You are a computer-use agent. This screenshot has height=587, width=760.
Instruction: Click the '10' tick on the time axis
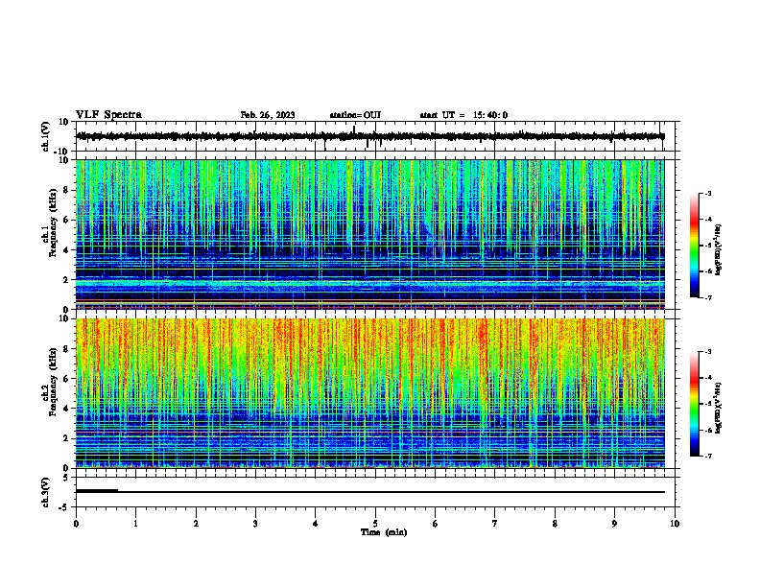coord(675,524)
